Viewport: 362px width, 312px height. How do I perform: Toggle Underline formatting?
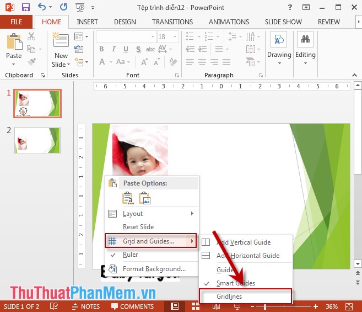(126, 49)
